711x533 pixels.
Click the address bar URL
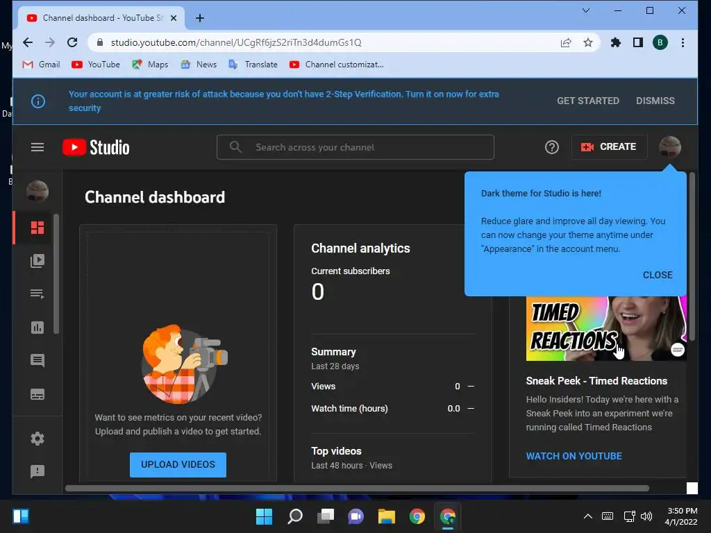coord(236,42)
